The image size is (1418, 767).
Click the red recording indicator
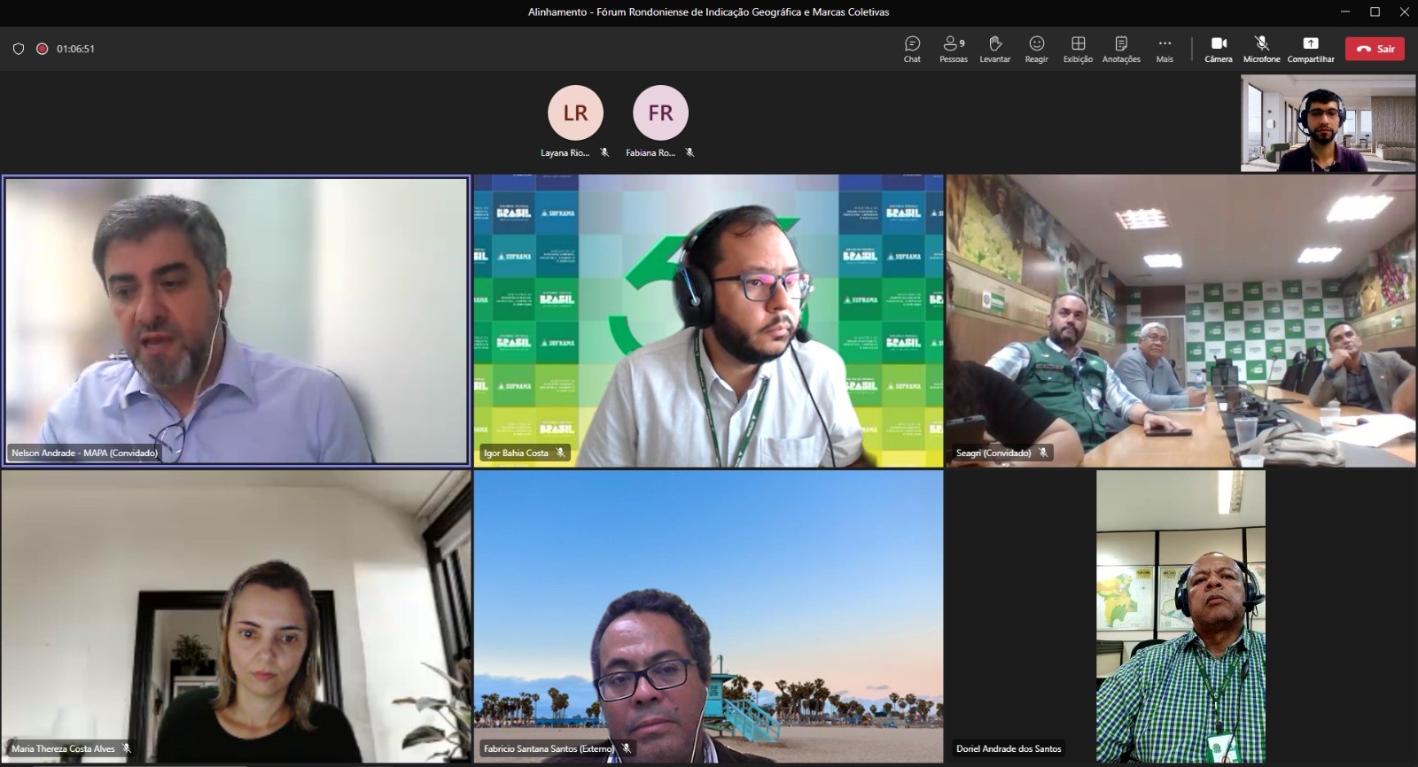42,49
